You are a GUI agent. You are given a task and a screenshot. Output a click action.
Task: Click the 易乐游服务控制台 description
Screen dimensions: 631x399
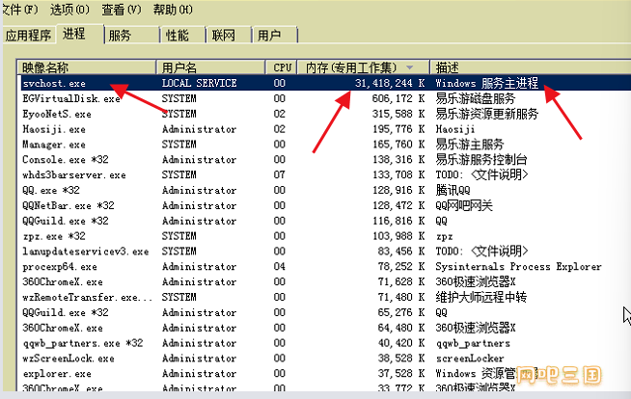click(x=480, y=160)
